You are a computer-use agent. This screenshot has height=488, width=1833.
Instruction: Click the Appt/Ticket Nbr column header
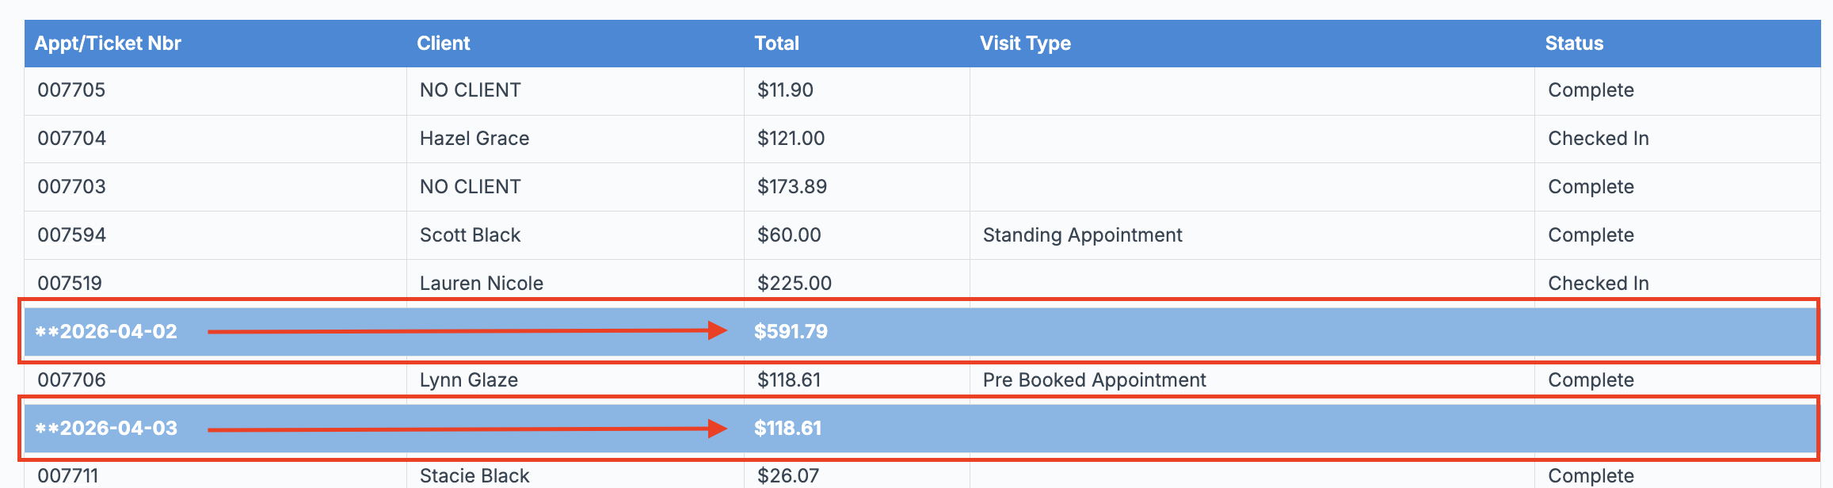[108, 44]
